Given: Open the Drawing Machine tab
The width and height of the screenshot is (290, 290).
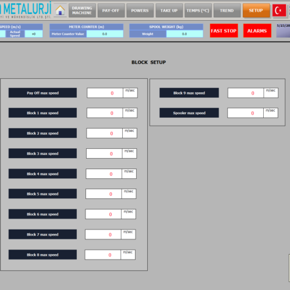Looking at the screenshot, I should click(x=82, y=10).
